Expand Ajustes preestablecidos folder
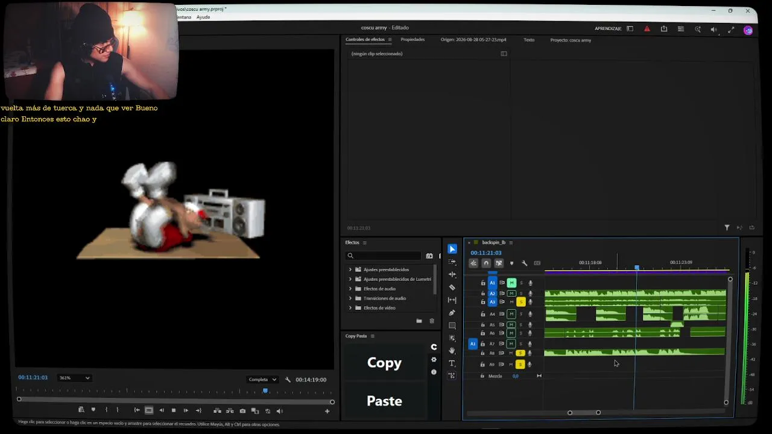The width and height of the screenshot is (772, 434). [350, 269]
